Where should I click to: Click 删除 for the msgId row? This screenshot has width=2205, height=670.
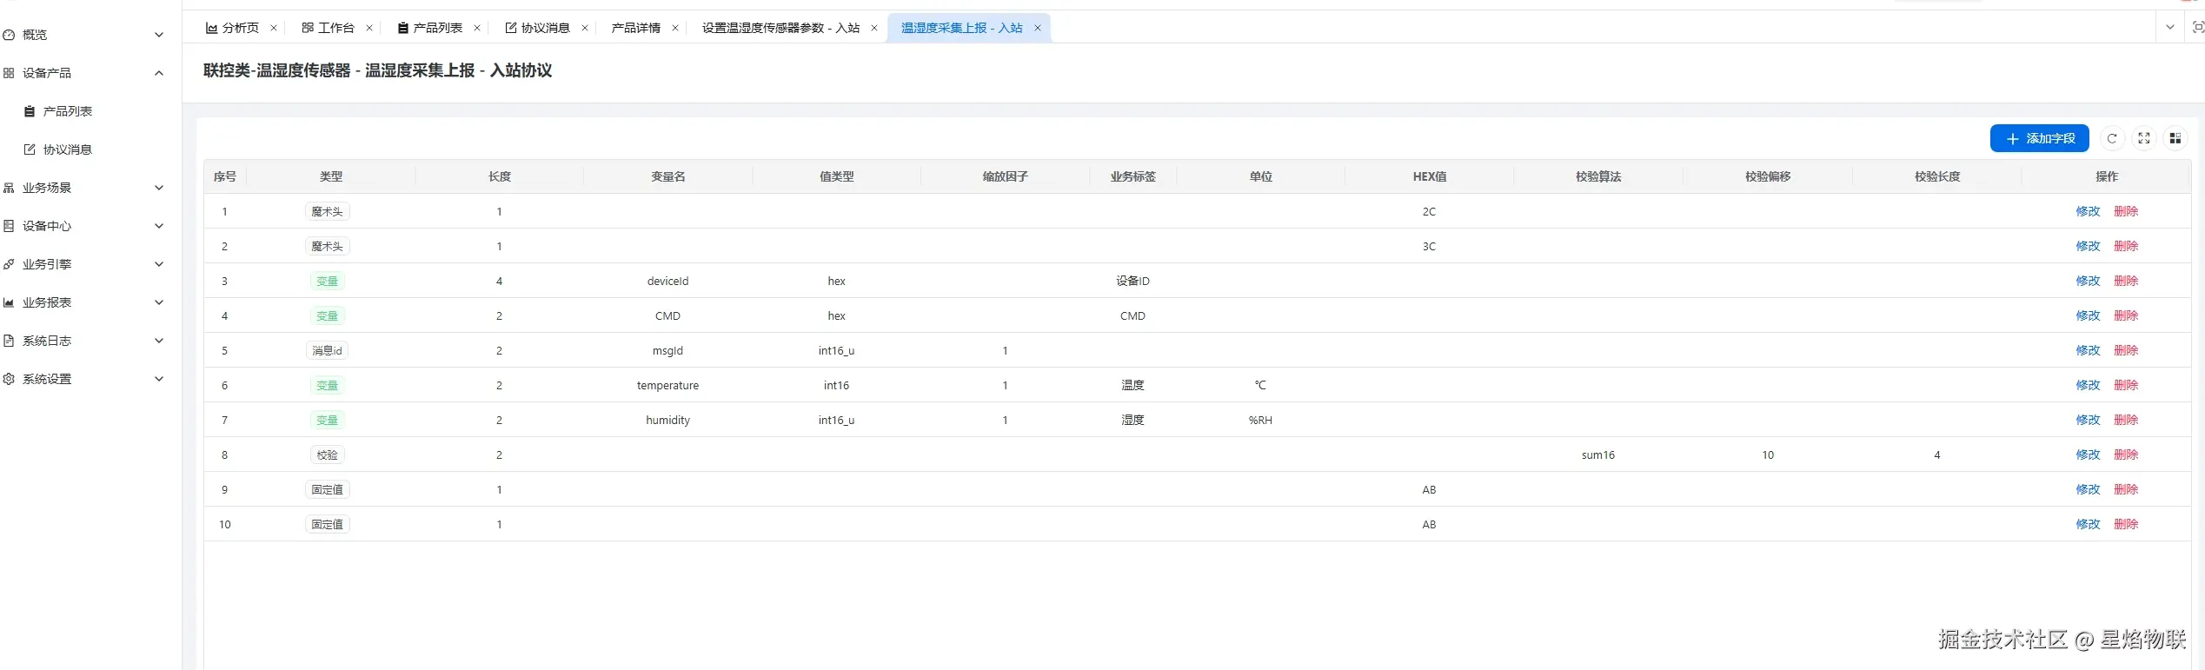(2126, 350)
